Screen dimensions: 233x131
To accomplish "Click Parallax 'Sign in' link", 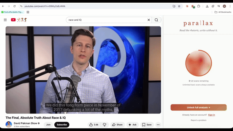I will point(211,115).
